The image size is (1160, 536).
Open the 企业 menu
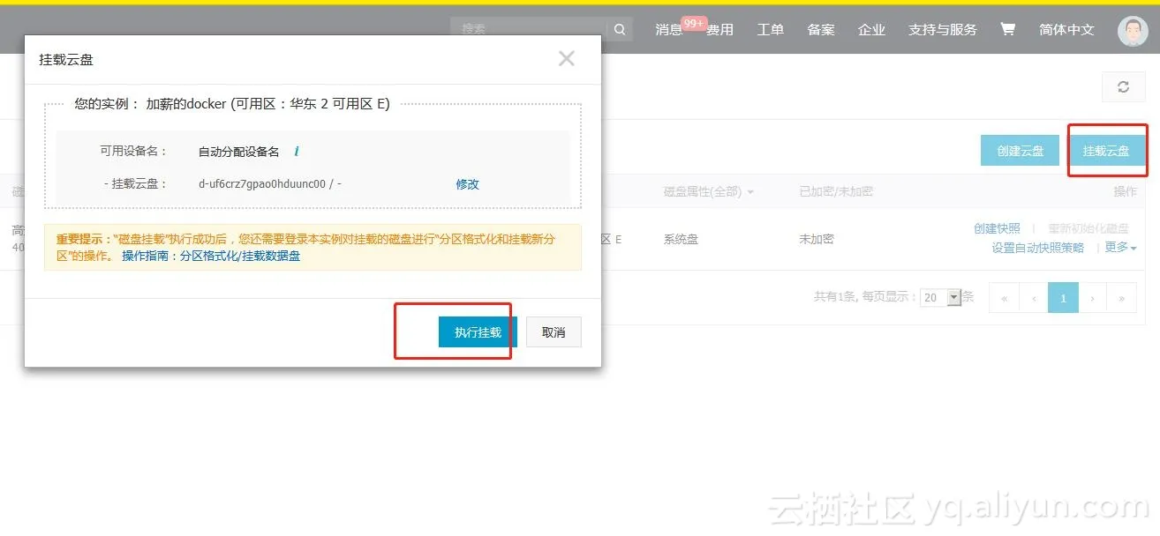coord(871,30)
